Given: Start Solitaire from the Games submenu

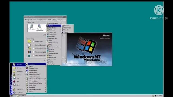Looking at the screenshot, I should (x=67, y=32).
